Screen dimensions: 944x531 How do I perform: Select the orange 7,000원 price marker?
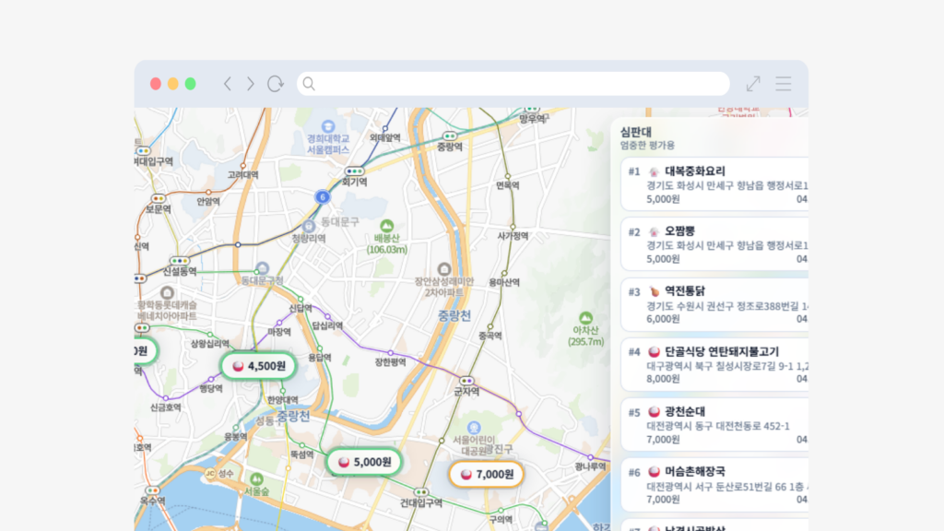(x=486, y=475)
